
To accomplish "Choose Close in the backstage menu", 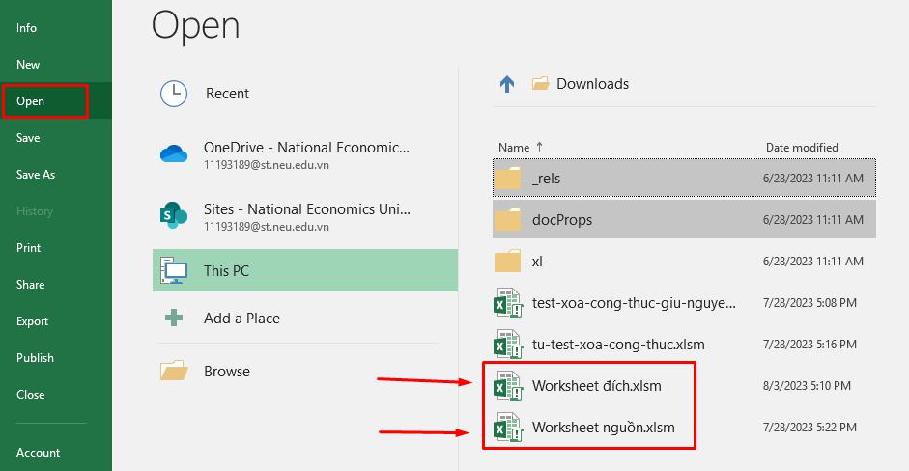I will tap(56, 395).
